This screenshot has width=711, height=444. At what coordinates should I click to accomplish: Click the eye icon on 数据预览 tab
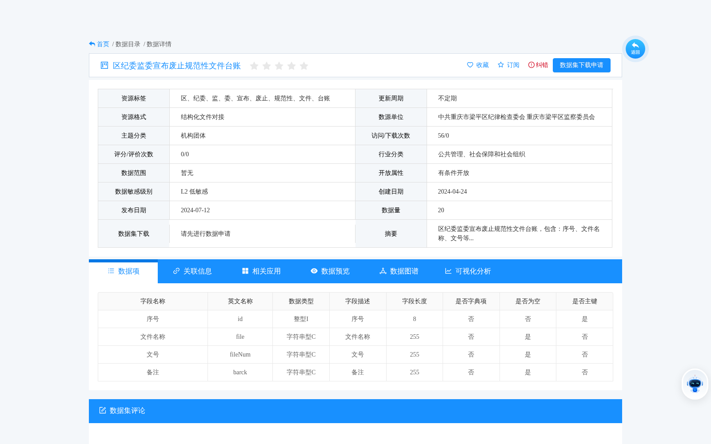tap(314, 271)
